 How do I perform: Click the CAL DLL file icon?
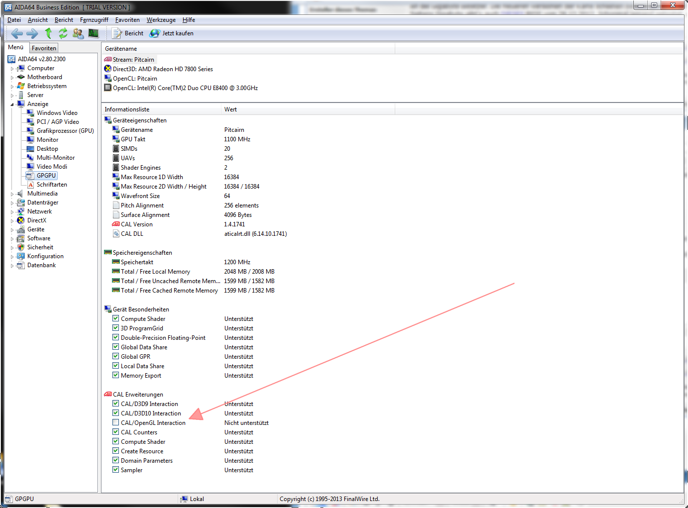coord(116,234)
